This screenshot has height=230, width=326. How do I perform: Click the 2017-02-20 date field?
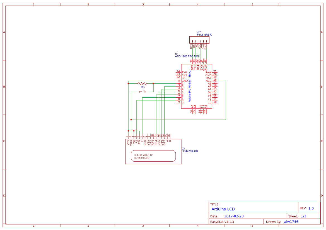(x=235, y=216)
